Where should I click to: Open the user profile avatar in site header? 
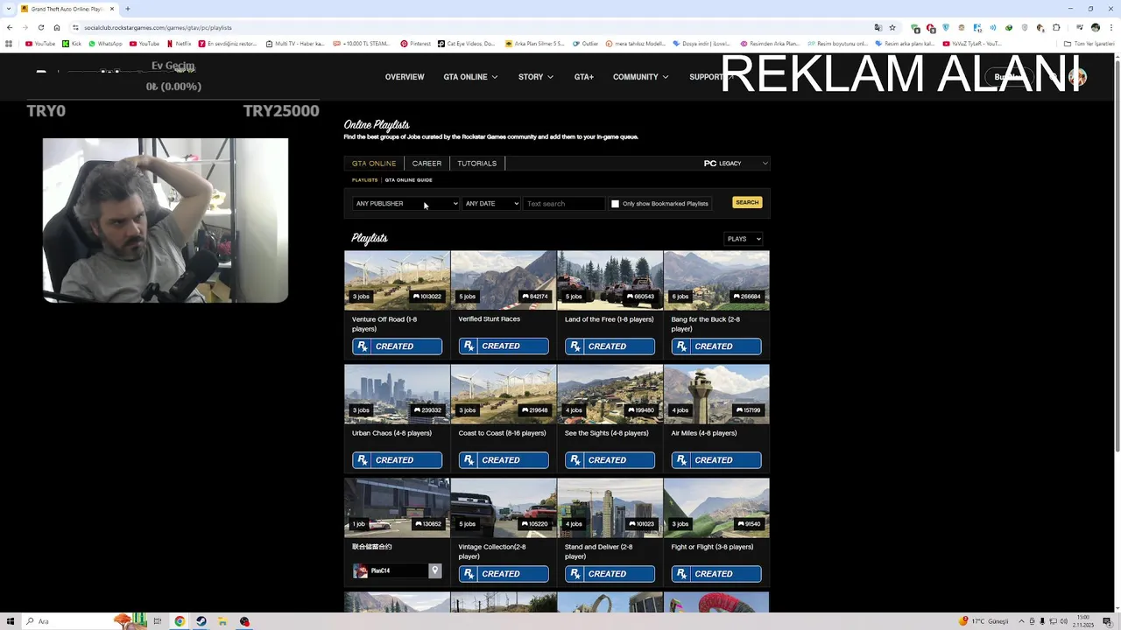[x=1077, y=77]
